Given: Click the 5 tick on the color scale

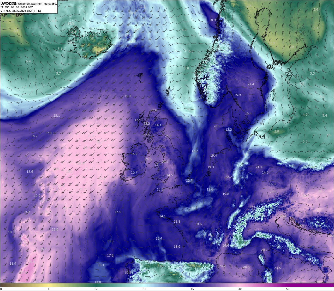Looking at the screenshot, I should [x=96, y=289].
